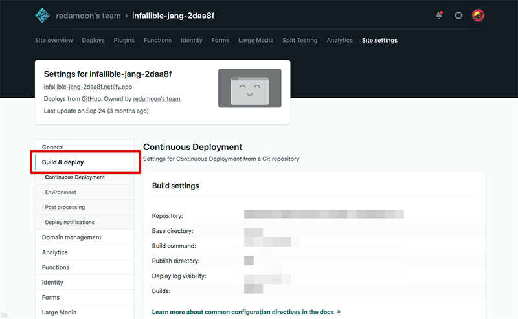
Task: Open Deploy notifications sidebar item
Action: tap(70, 223)
